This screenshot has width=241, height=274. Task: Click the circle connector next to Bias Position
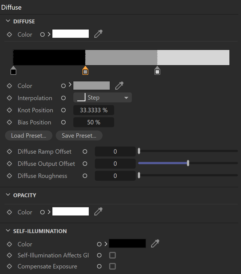click(x=63, y=122)
